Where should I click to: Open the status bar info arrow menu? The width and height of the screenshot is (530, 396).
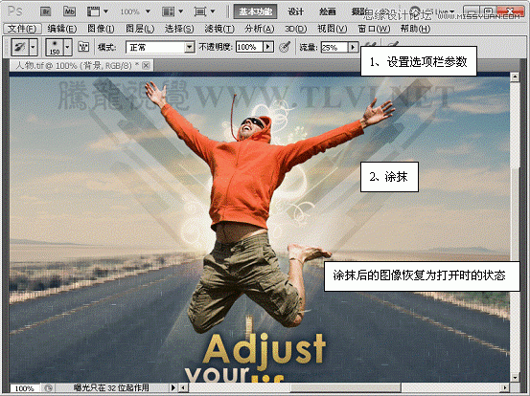point(173,388)
